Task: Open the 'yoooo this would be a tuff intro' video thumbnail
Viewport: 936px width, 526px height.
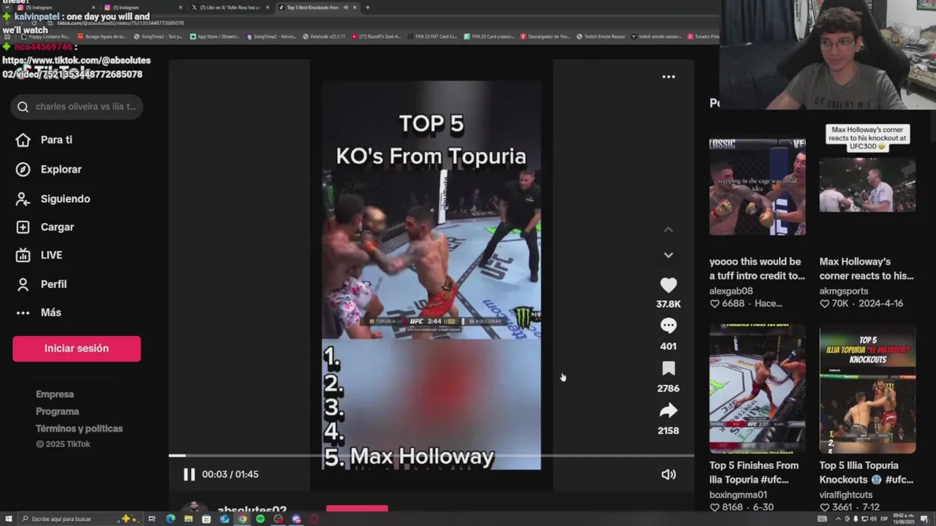Action: click(x=758, y=187)
